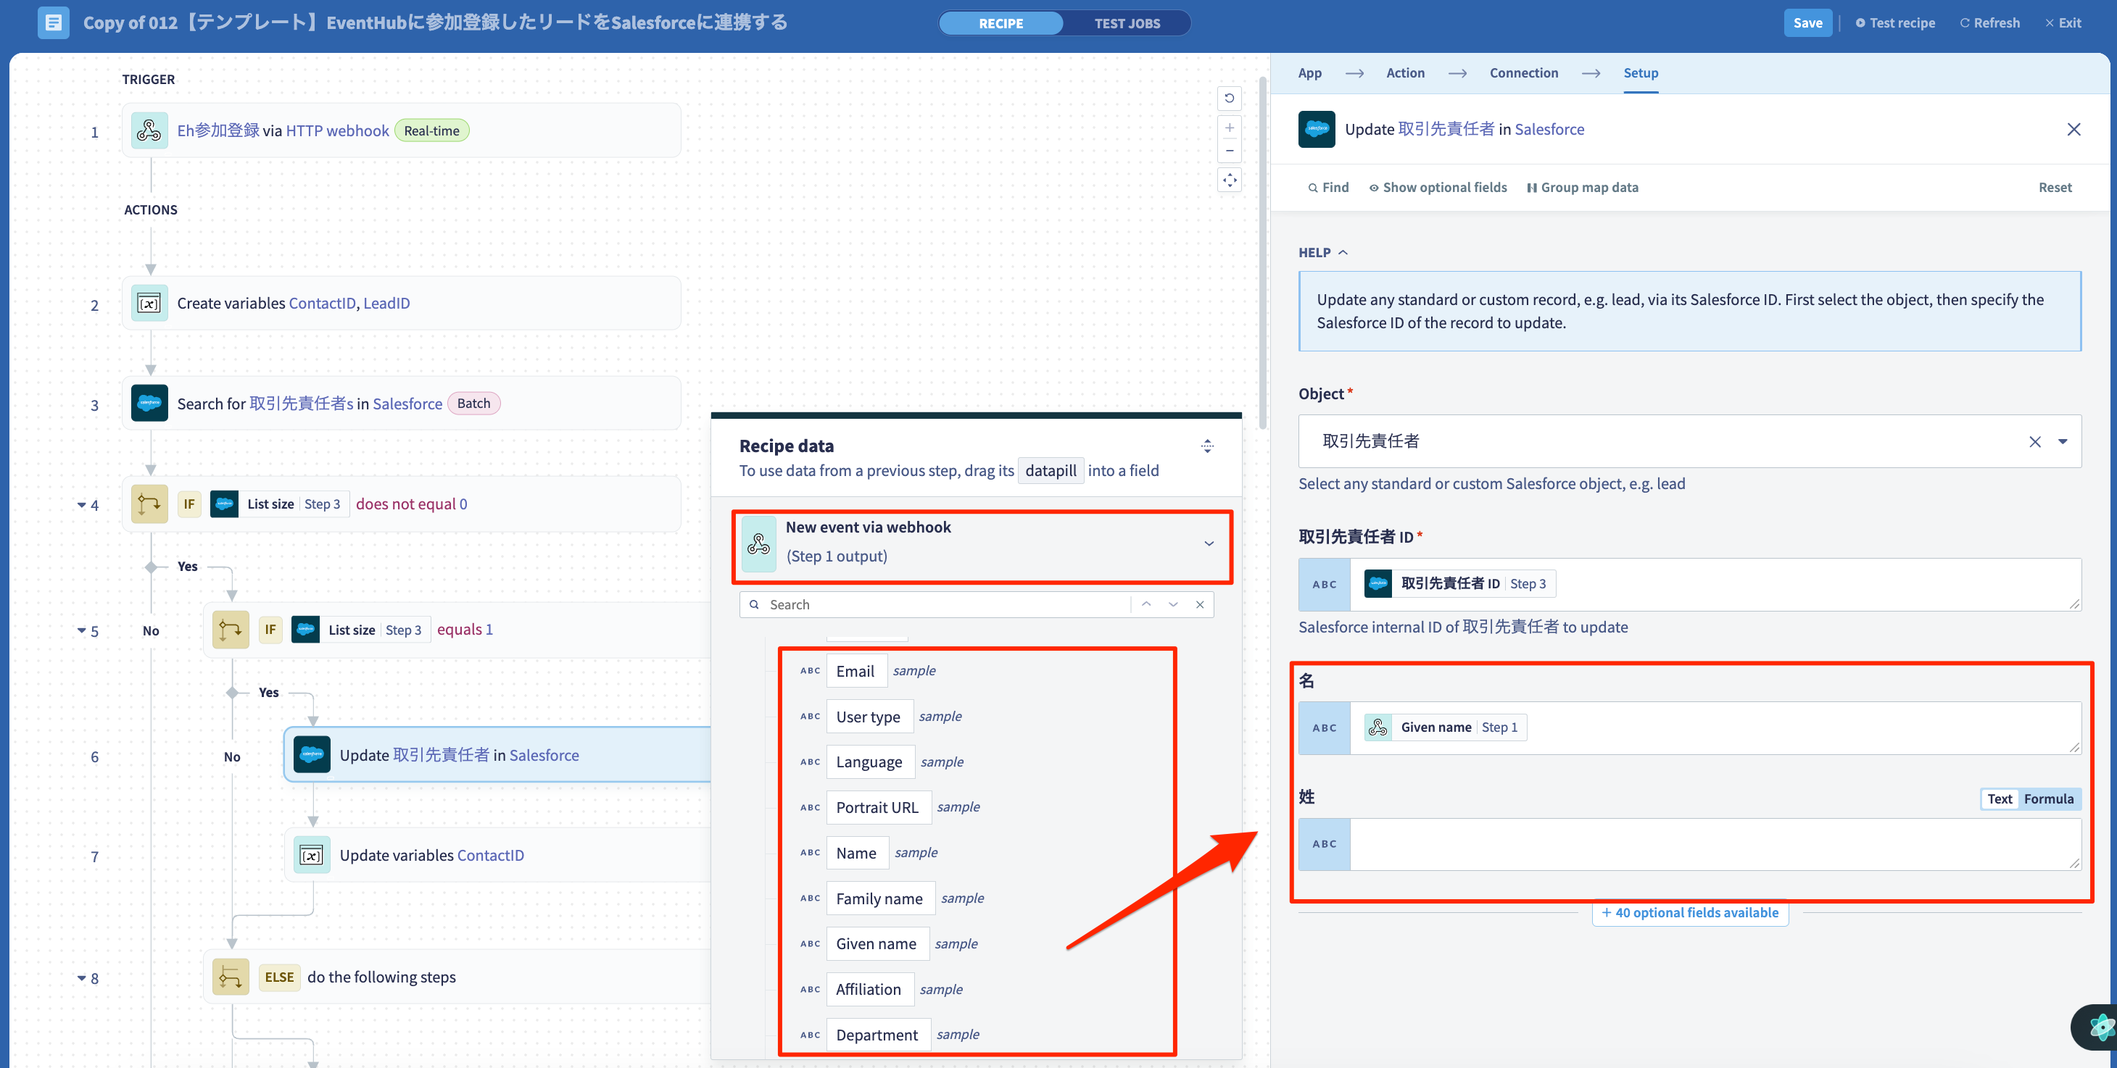Collapse step 8 ELSE block
This screenshot has height=1068, width=2117.
pyautogui.click(x=81, y=977)
